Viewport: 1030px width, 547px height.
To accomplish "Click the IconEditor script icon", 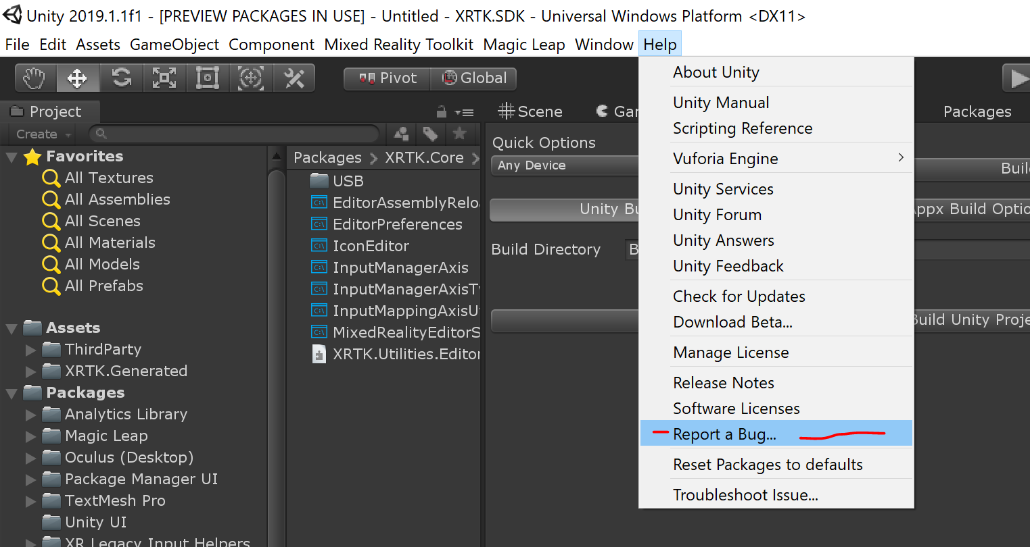I will [x=319, y=246].
